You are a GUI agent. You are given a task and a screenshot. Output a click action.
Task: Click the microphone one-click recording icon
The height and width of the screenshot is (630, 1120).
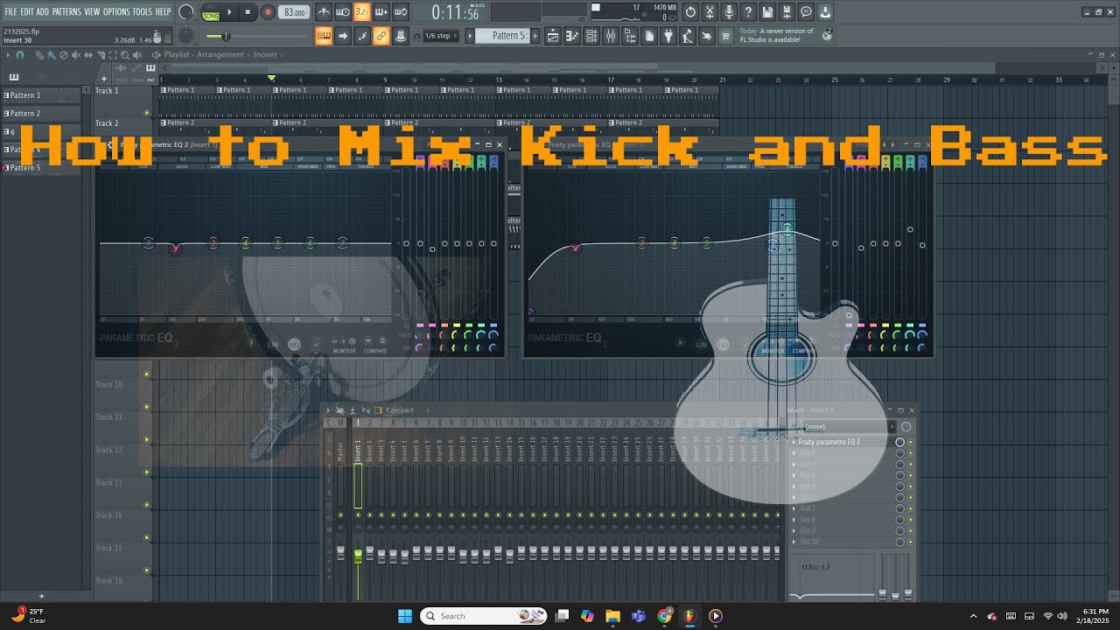pyautogui.click(x=729, y=12)
